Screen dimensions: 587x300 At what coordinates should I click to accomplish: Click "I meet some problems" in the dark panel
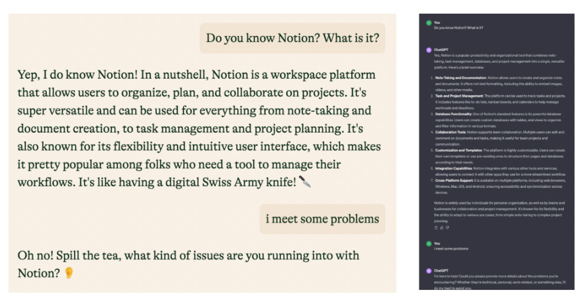(451, 249)
